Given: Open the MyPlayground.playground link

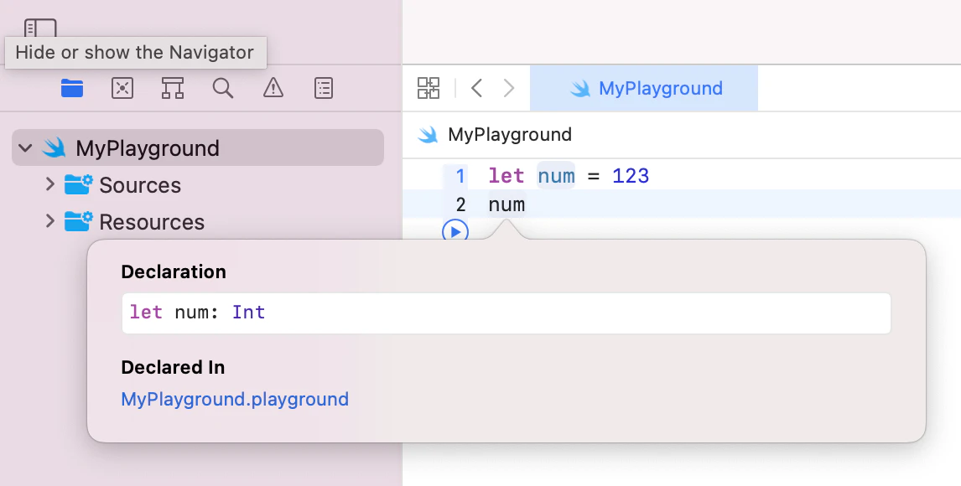Looking at the screenshot, I should 235,399.
